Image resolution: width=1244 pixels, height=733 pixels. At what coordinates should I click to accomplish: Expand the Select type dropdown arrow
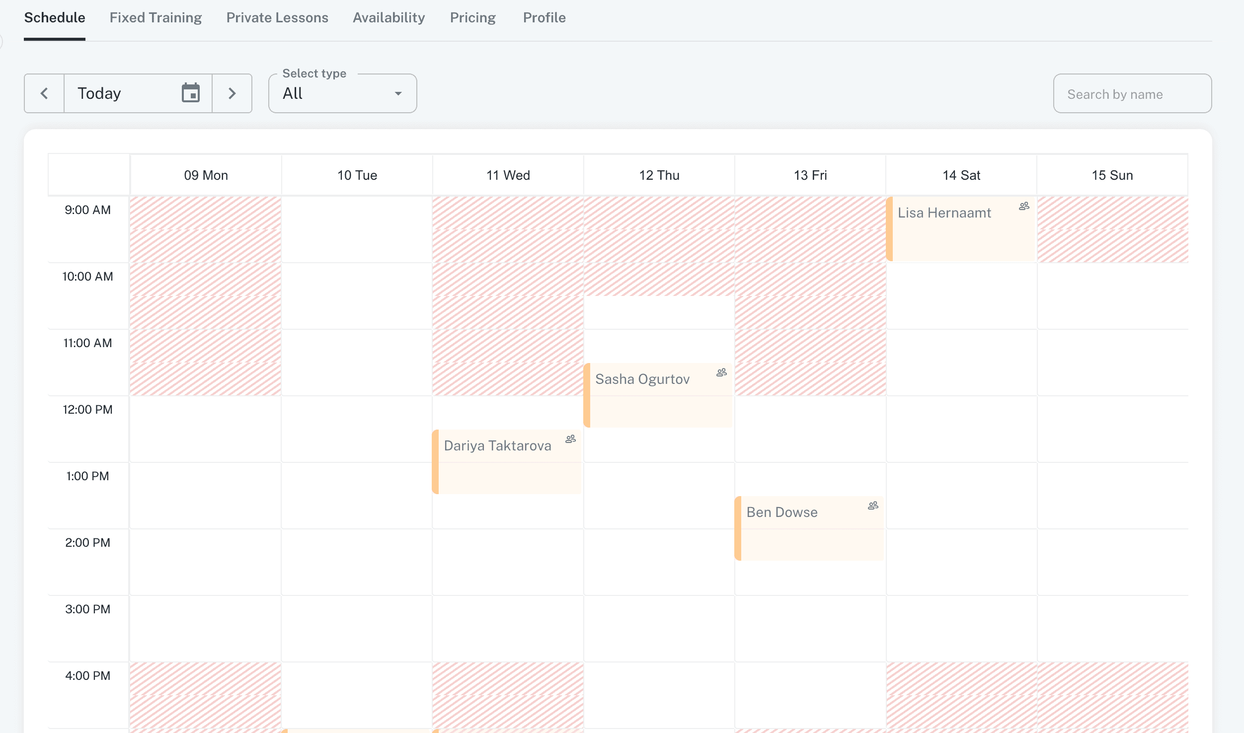click(x=398, y=93)
